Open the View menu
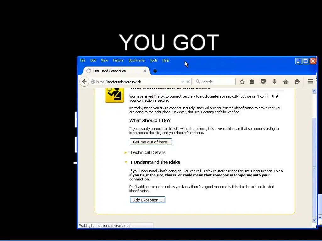 (104, 60)
